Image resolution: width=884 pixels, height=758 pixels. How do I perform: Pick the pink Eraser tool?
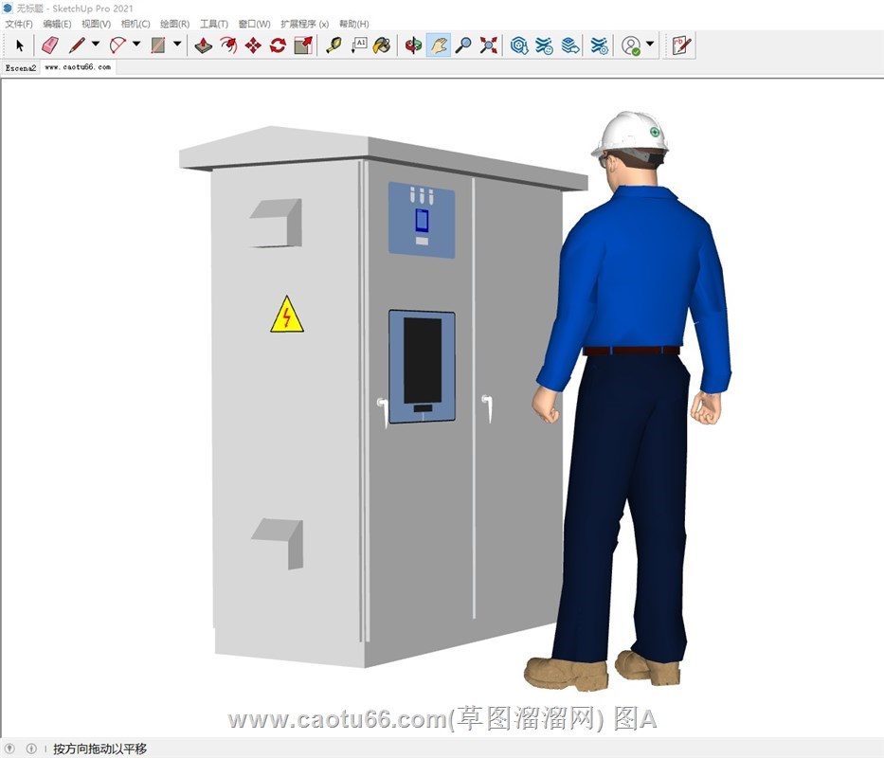50,45
